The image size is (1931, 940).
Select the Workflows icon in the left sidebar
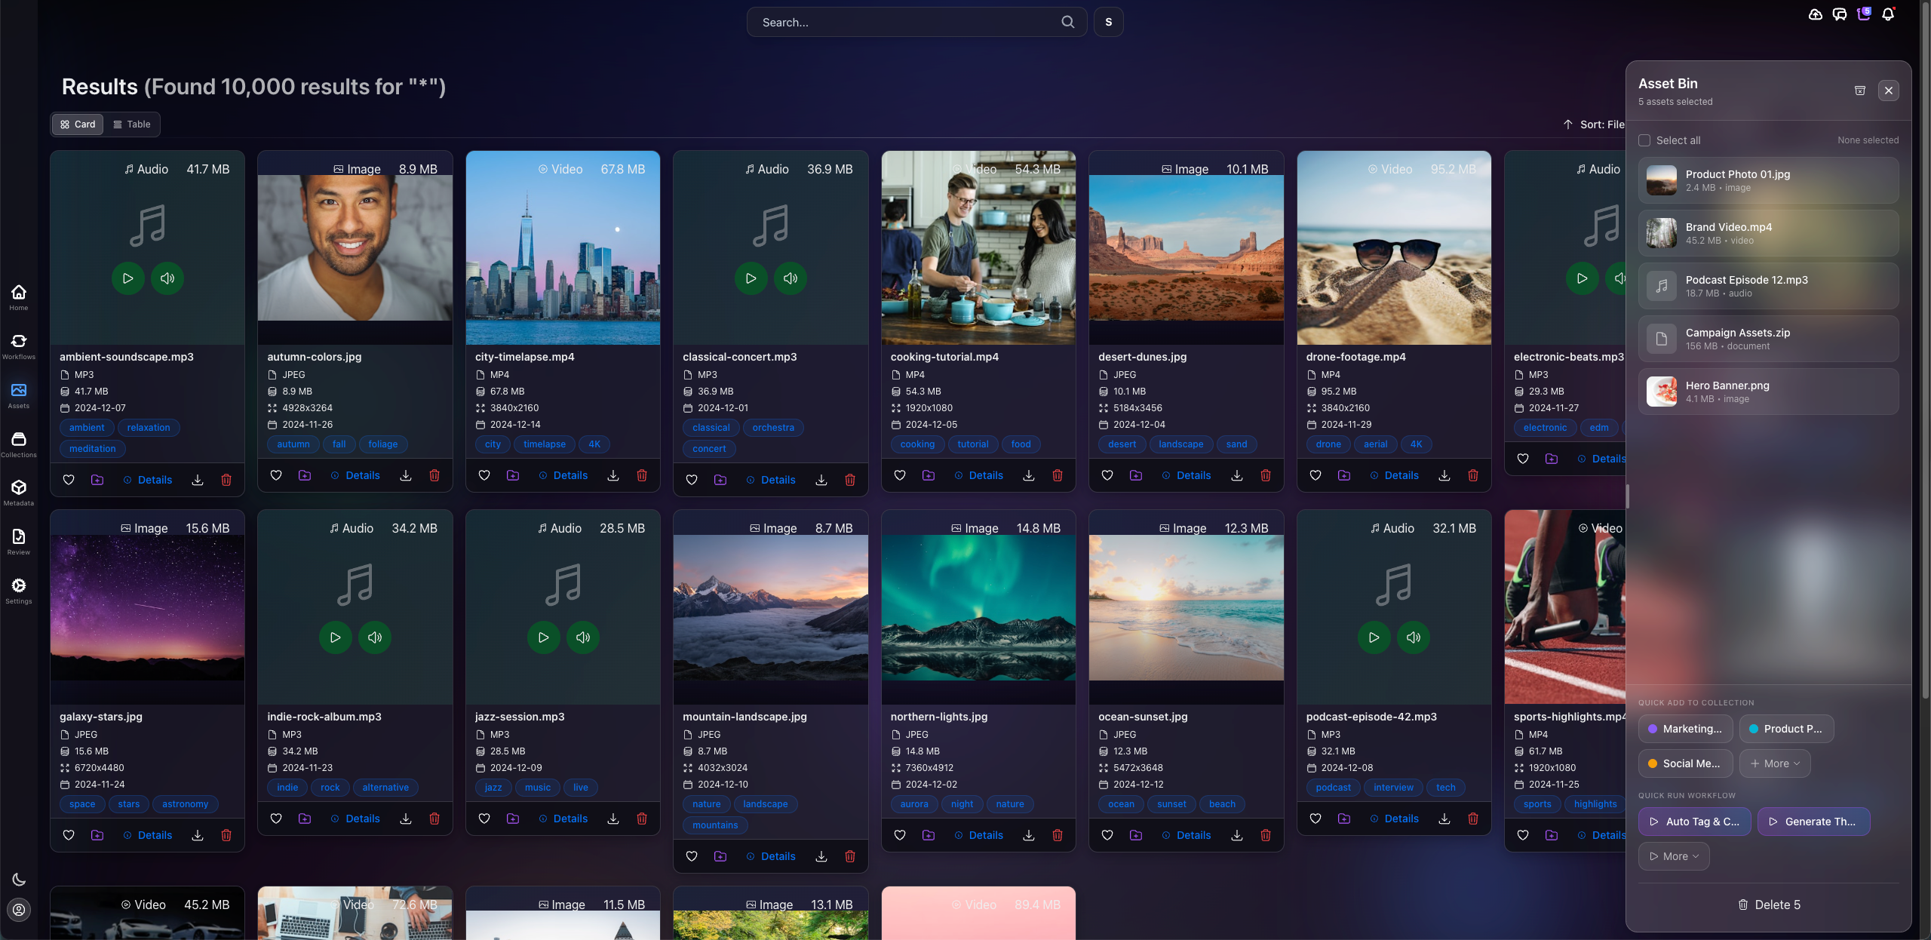tap(19, 342)
